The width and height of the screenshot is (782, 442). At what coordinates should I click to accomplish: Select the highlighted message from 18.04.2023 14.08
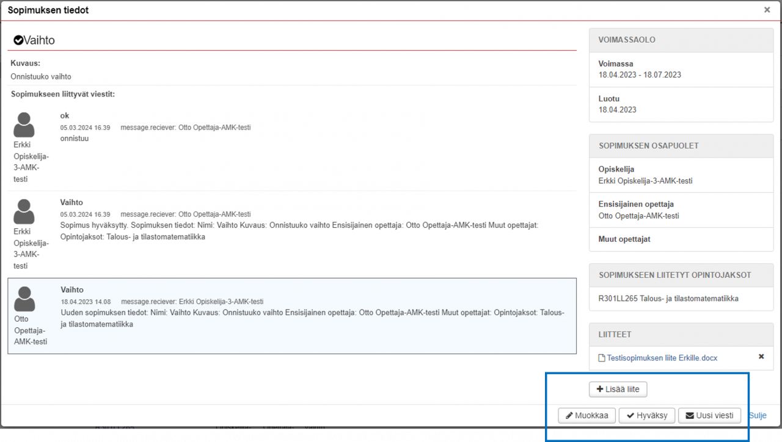(292, 316)
